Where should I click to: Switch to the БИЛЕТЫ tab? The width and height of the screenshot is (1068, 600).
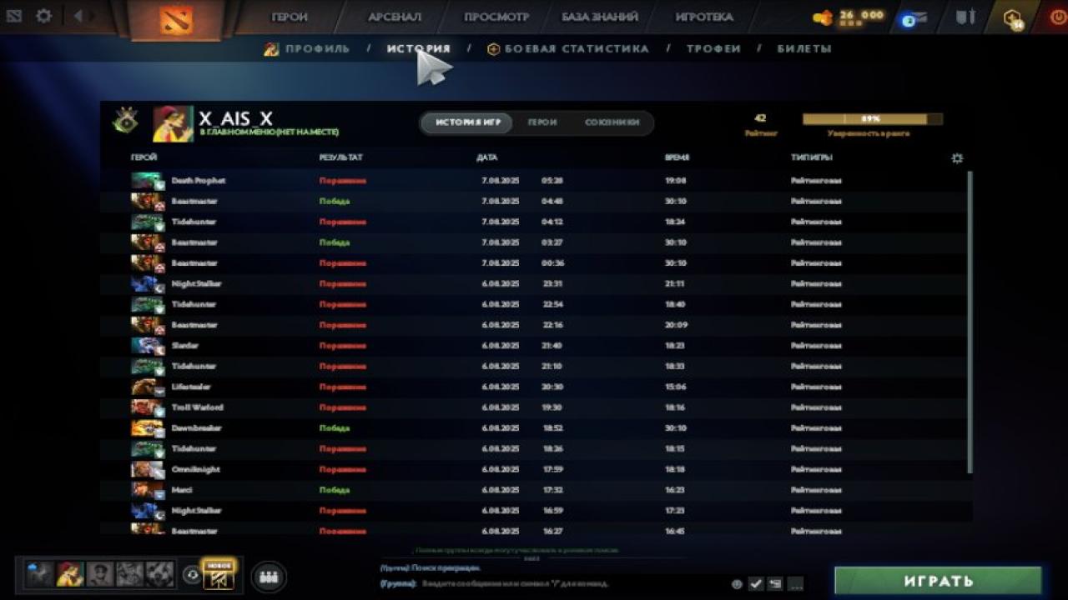[804, 49]
